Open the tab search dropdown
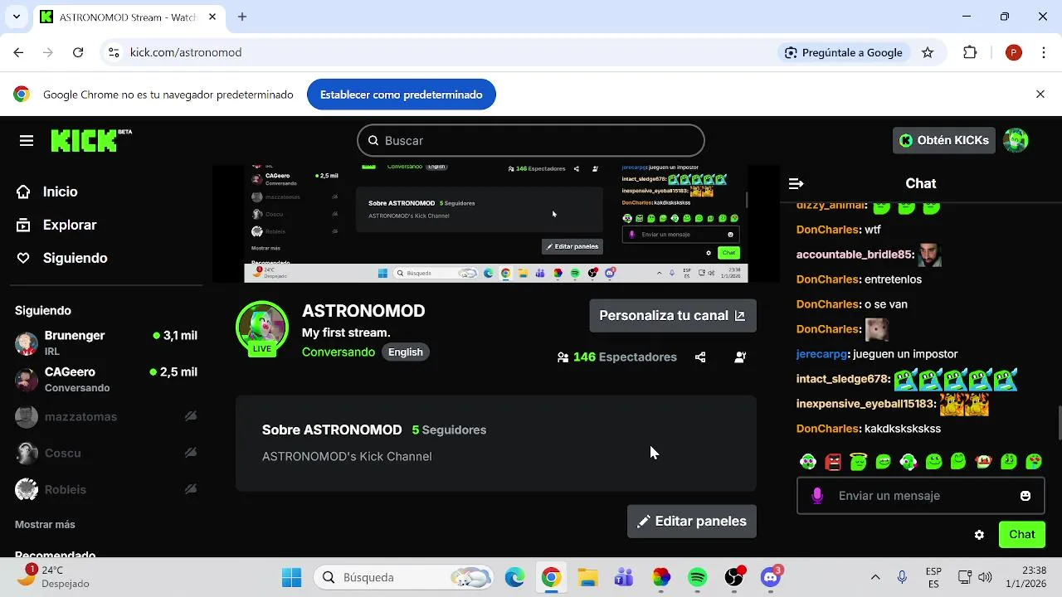 tap(16, 17)
